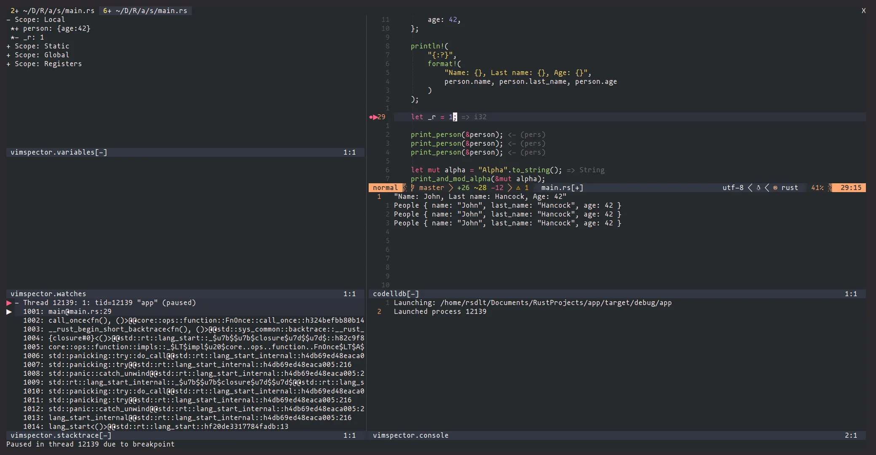Place cursor on the let _r = 1 line
Viewport: 876px width, 455px height.
click(x=630, y=117)
